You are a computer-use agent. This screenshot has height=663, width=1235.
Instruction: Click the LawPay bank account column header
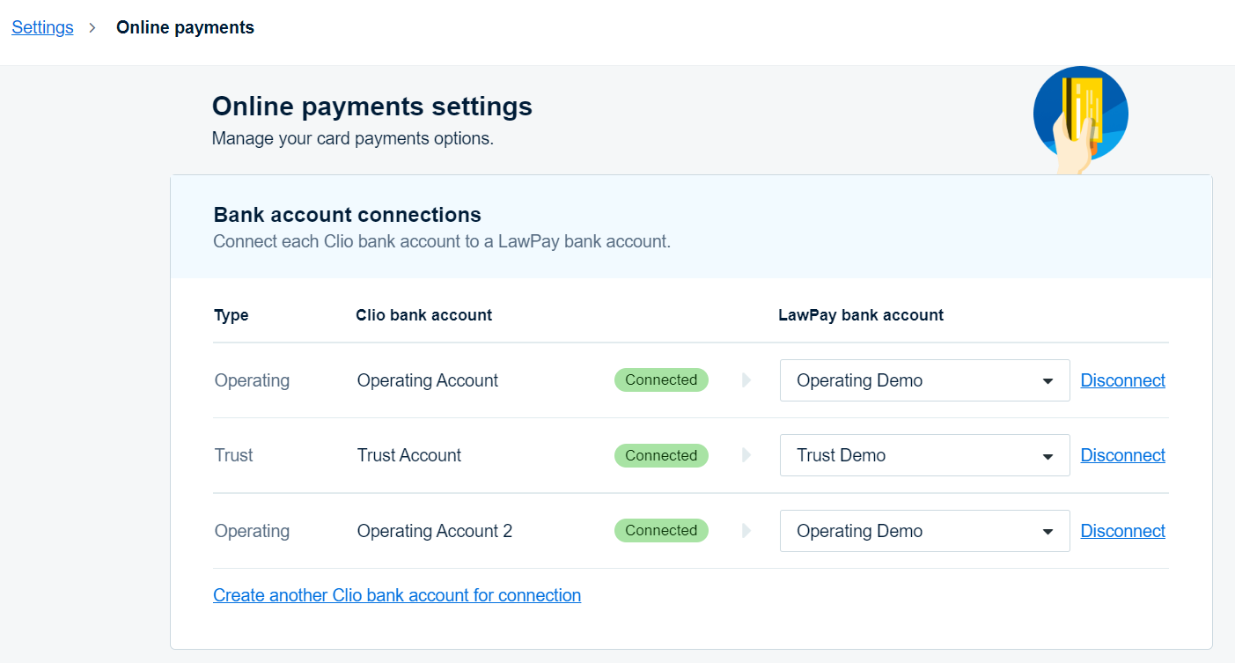[860, 315]
